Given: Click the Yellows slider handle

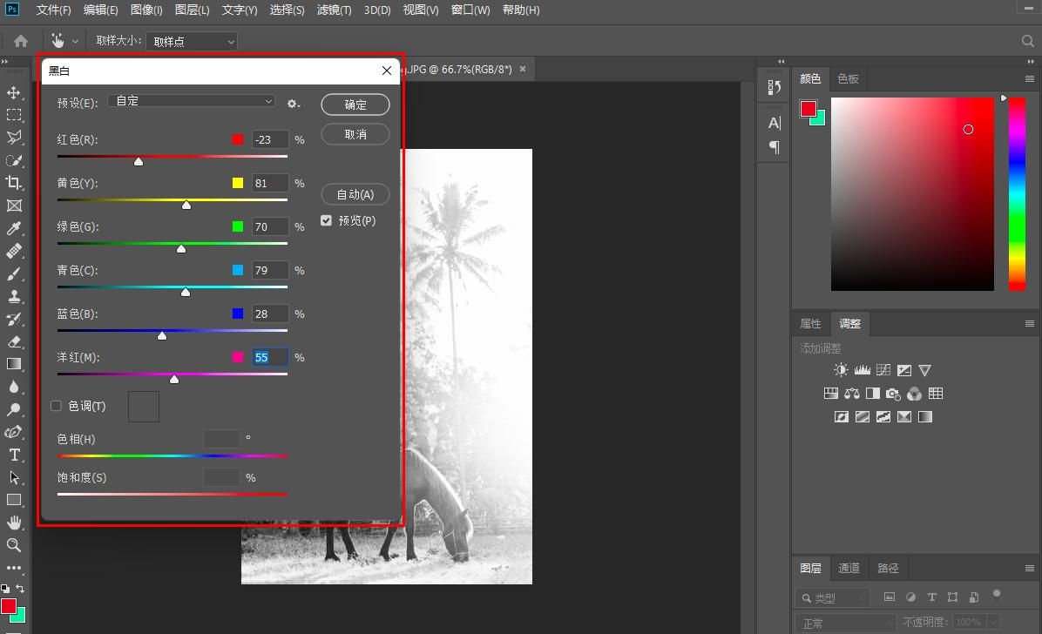Looking at the screenshot, I should pyautogui.click(x=186, y=205).
